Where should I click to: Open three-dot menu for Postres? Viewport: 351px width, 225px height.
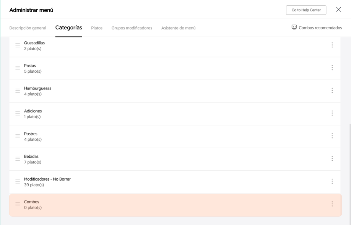pyautogui.click(x=332, y=136)
